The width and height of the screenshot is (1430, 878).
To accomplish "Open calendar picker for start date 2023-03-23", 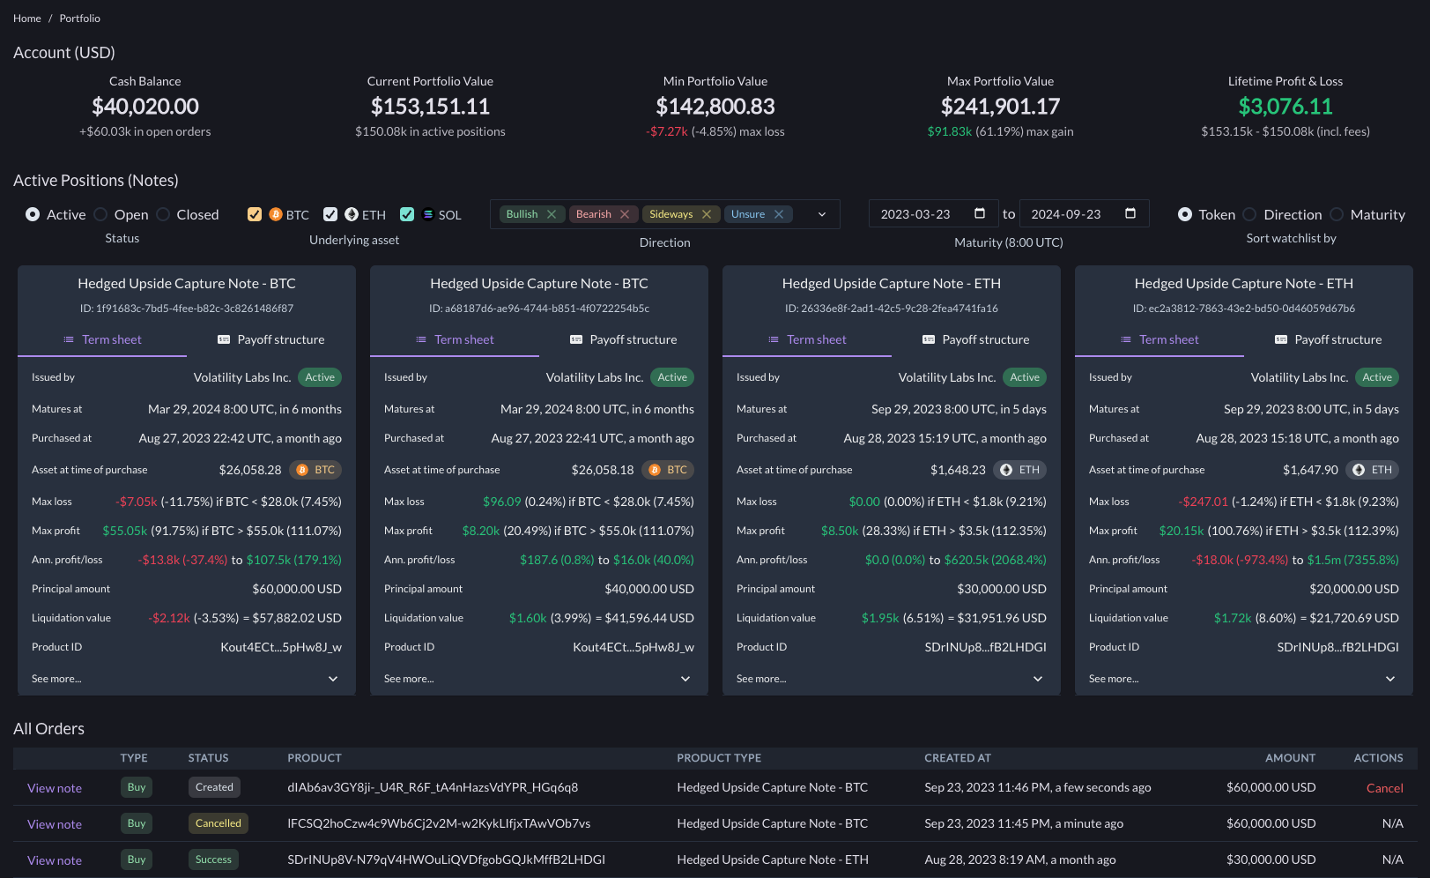I will (x=979, y=213).
